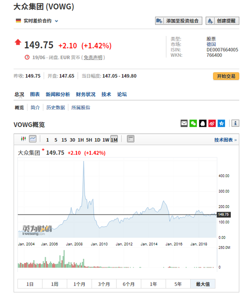The height and width of the screenshot is (296, 244).
Task: Open the chart layout table icon
Action: pyautogui.click(x=130, y=139)
